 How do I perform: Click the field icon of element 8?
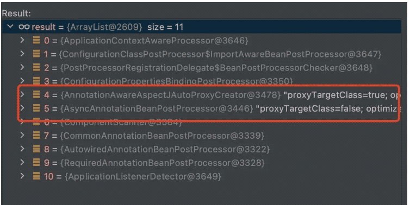36,149
